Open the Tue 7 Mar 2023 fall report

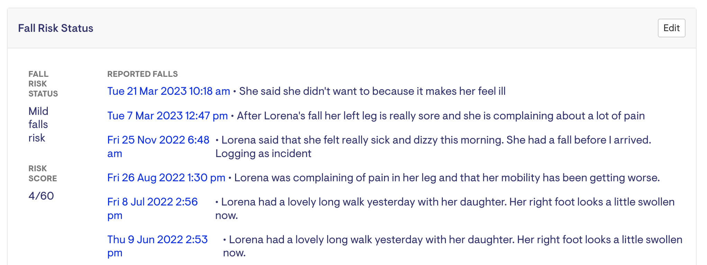[x=167, y=116]
